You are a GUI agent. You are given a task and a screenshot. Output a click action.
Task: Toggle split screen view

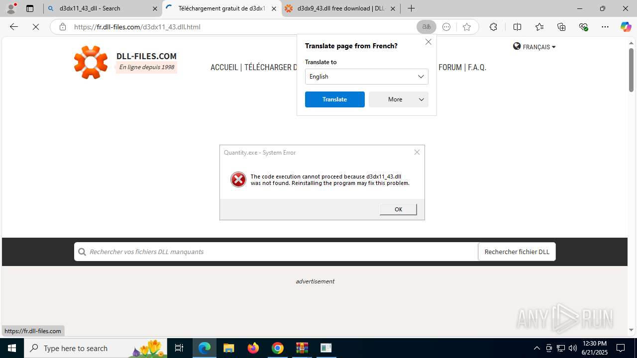point(517,27)
